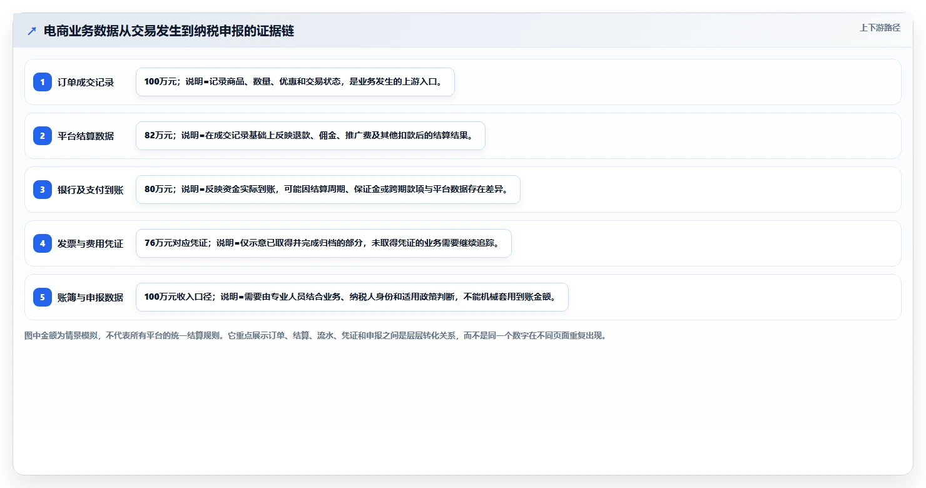Select the 订单成交记录 label
The image size is (926, 488).
86,82
